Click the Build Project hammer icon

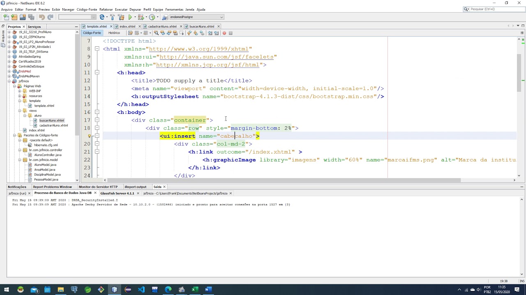[112, 17]
